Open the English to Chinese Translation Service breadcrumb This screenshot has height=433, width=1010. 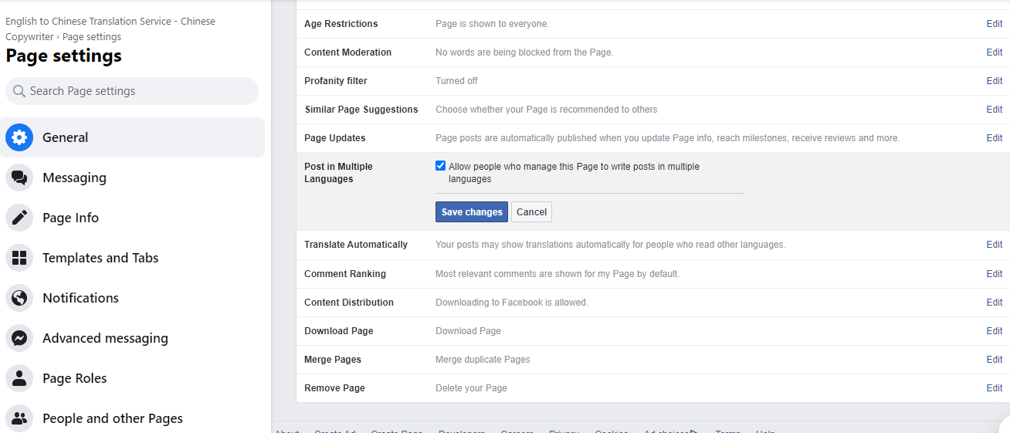110,29
